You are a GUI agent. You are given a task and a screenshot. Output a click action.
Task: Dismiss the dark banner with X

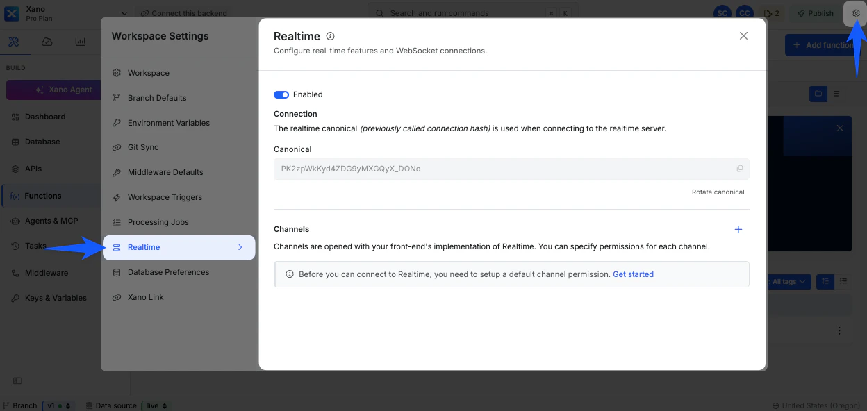tap(840, 128)
